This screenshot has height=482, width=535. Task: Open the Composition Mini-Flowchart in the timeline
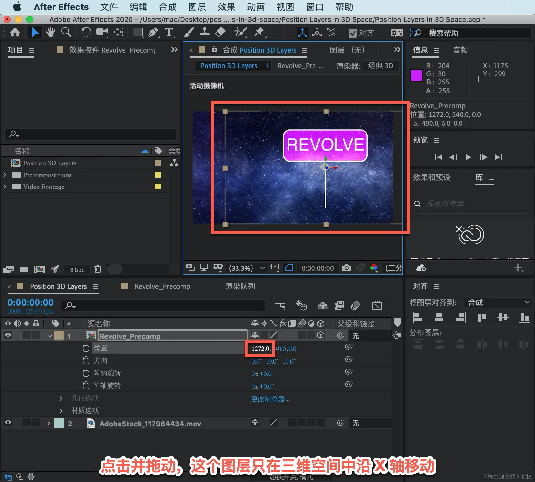point(280,305)
